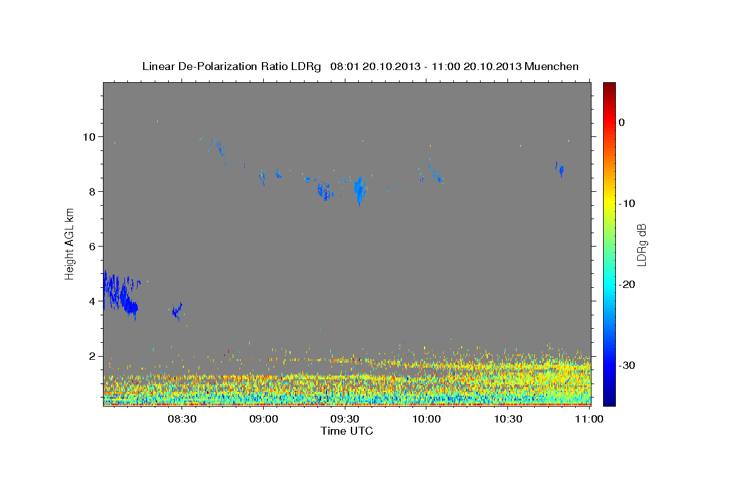Click the 11:00 time tick label
The image size is (731, 487).
589,419
